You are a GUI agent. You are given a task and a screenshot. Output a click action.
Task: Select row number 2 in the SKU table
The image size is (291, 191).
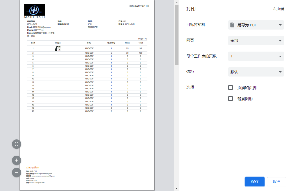[33, 53]
